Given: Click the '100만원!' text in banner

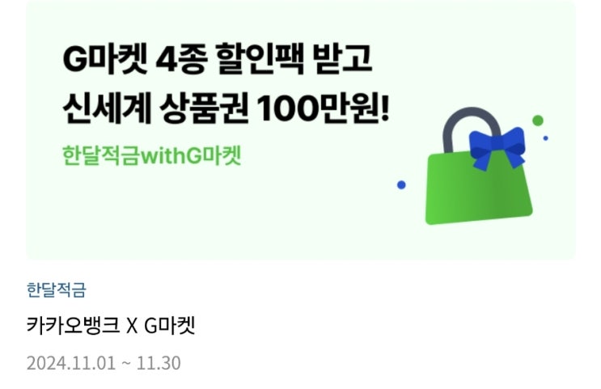Looking at the screenshot, I should 323,108.
